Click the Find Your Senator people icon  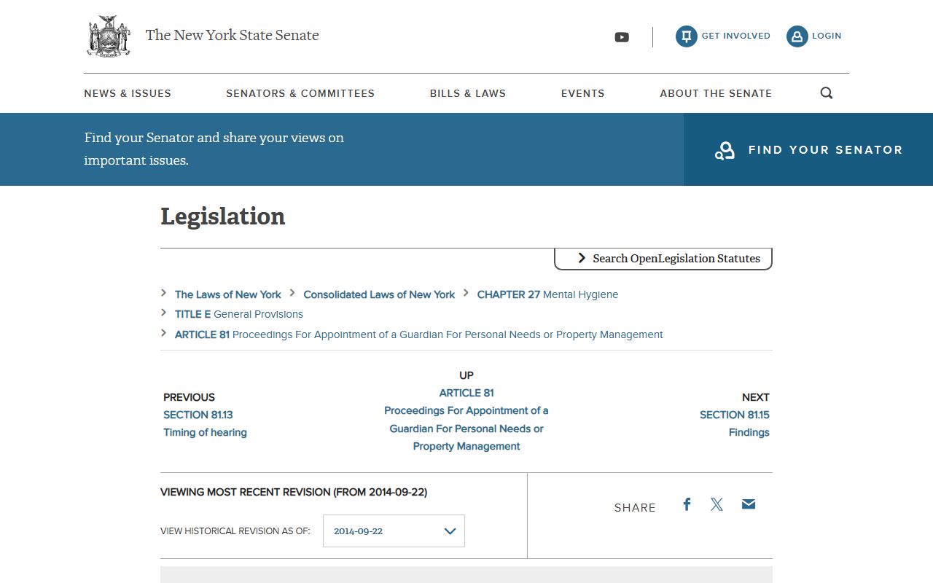click(725, 150)
